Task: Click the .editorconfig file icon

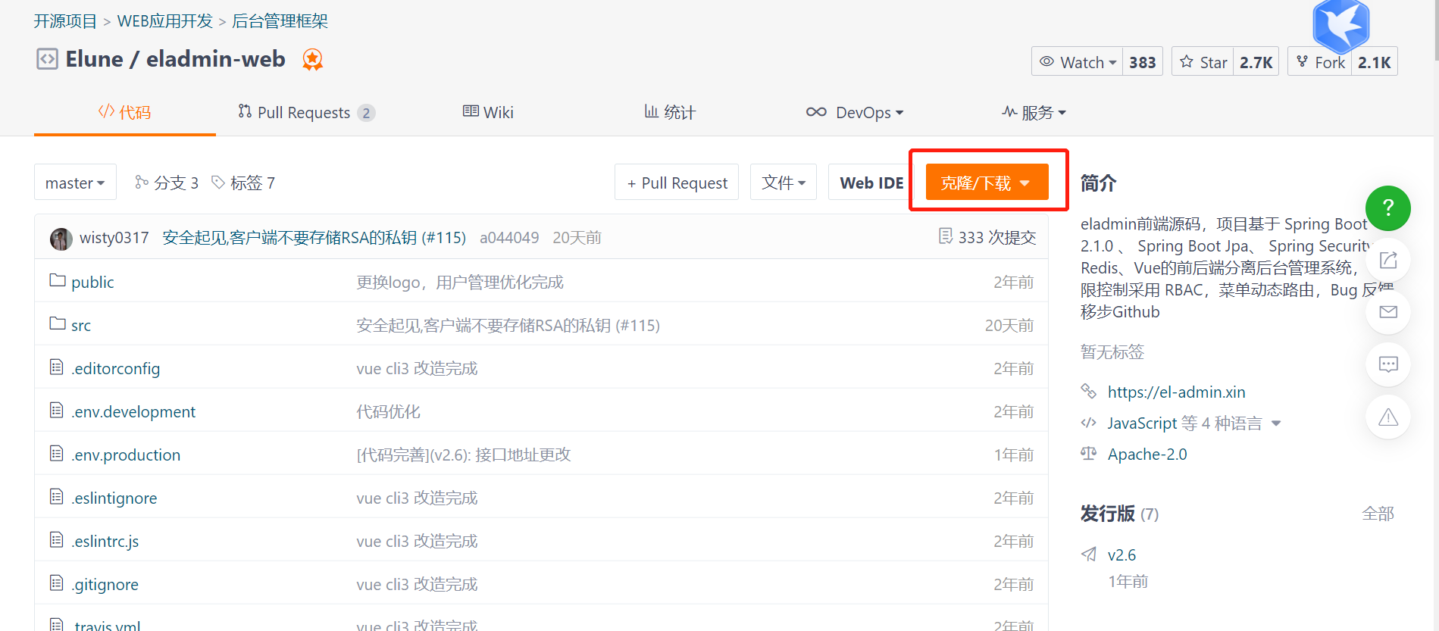Action: [56, 367]
